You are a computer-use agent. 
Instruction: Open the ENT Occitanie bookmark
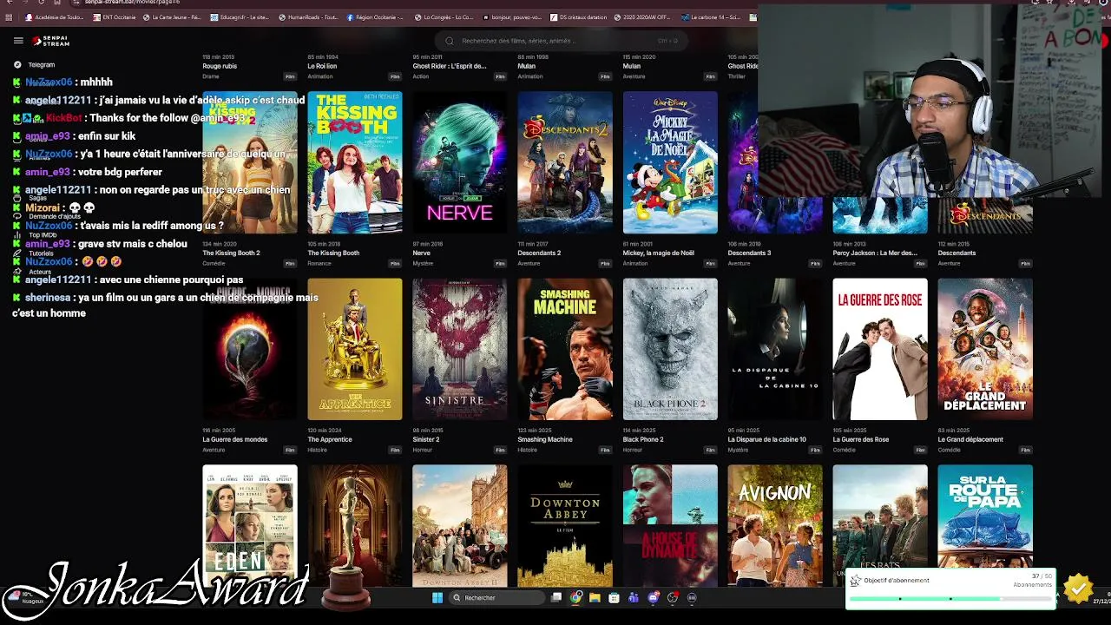tap(114, 16)
